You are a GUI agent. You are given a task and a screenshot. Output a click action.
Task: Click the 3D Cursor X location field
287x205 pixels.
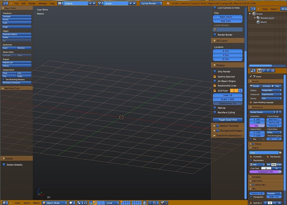click(228, 51)
